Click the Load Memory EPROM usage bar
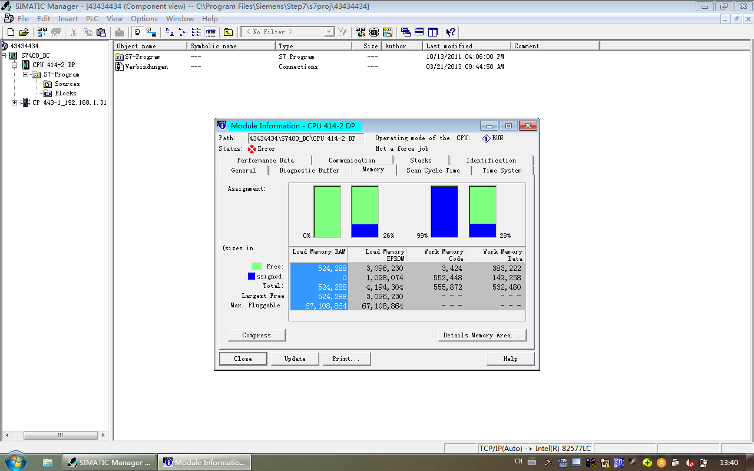 365,212
